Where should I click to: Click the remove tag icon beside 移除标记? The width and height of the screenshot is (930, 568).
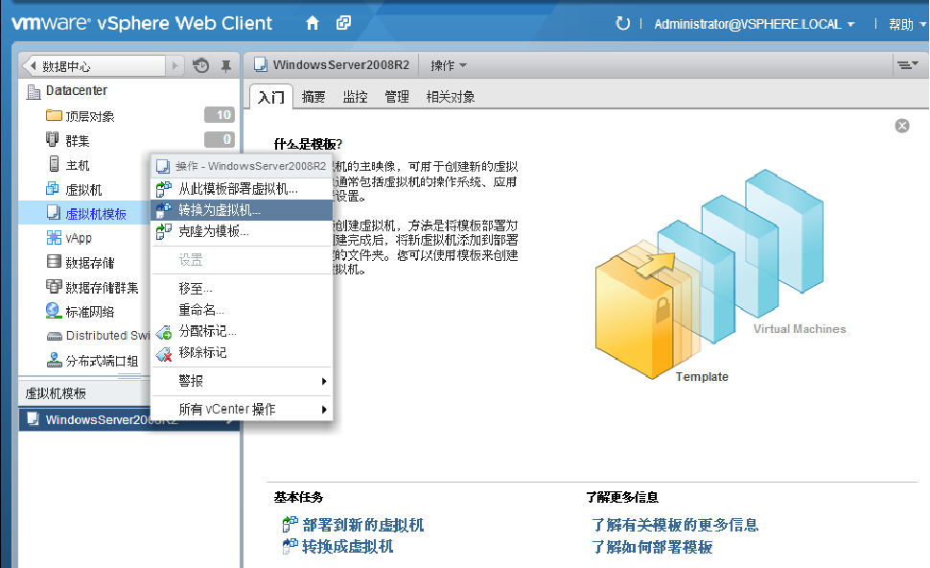click(x=164, y=354)
